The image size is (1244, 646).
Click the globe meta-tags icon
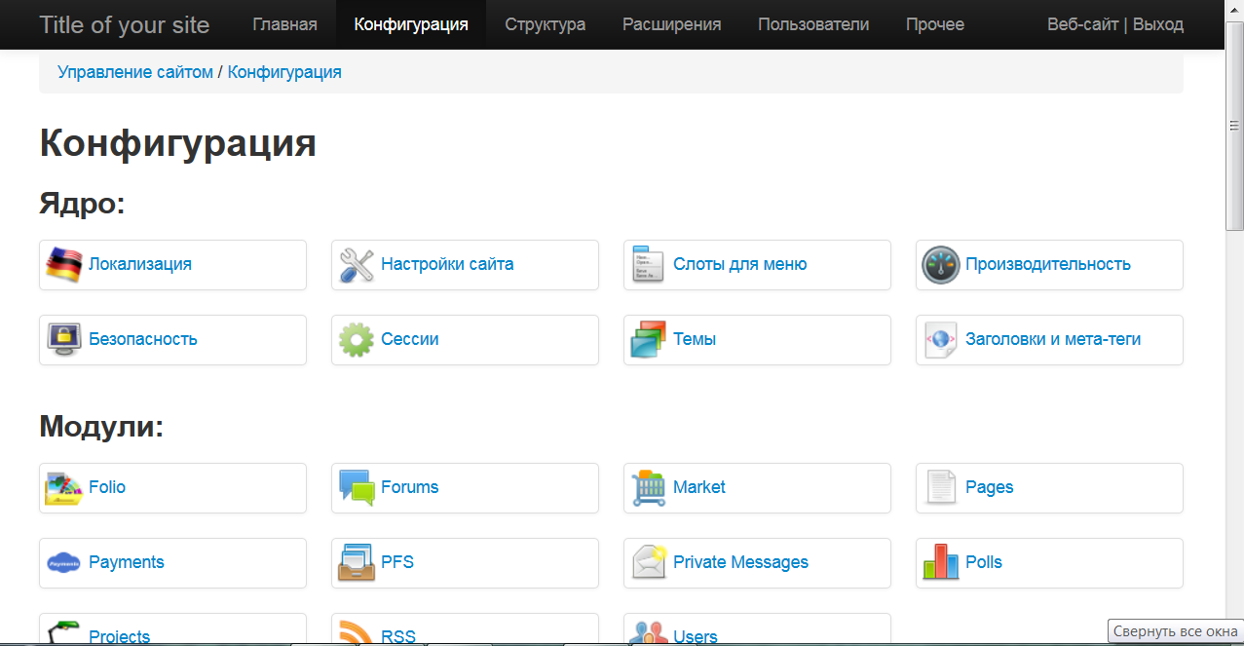click(x=941, y=340)
